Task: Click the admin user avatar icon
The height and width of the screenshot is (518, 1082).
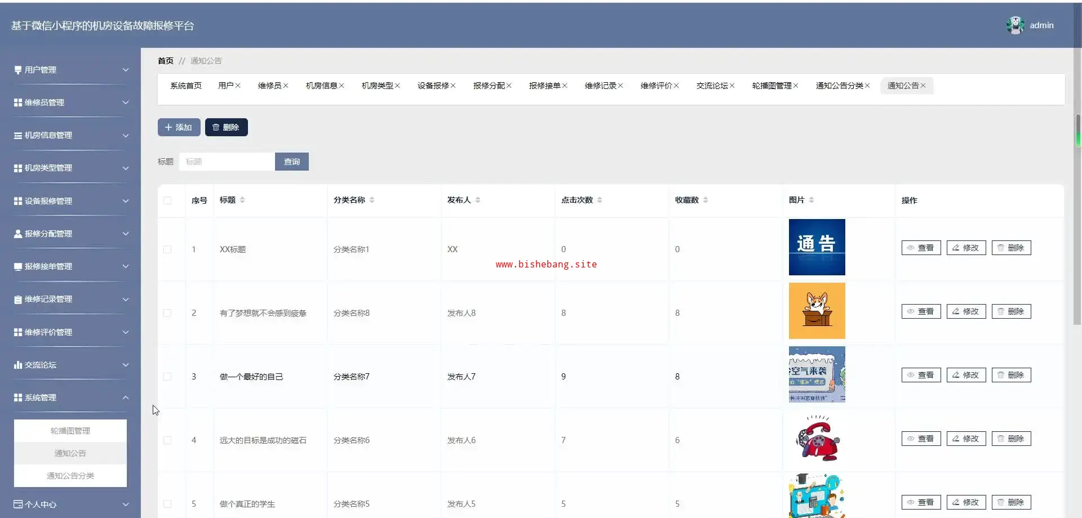Action: point(1015,25)
